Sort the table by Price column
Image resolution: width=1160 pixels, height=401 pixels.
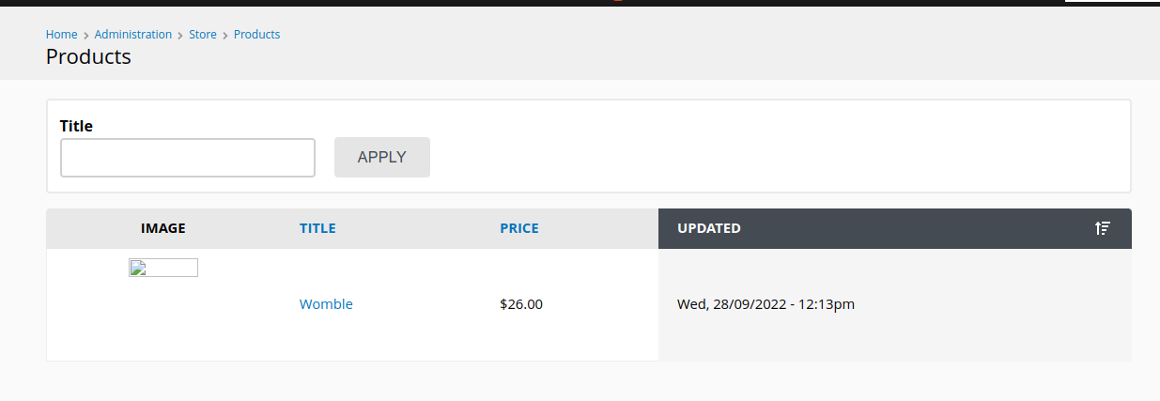519,228
